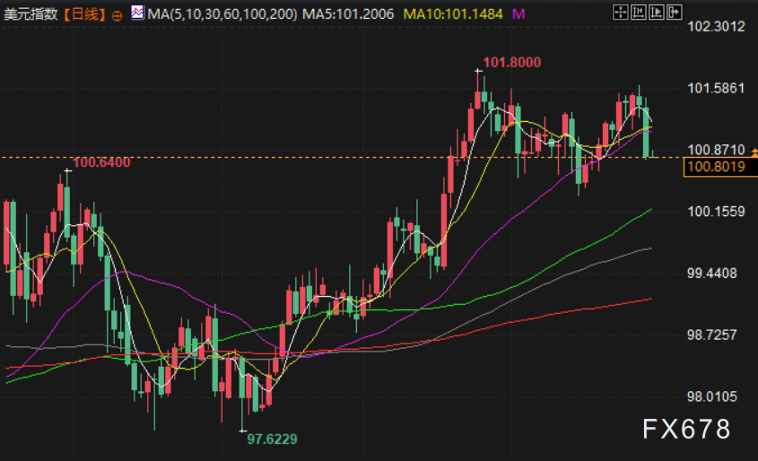Open MA(5,10,30,60,100,200) parameter settings

(222, 14)
